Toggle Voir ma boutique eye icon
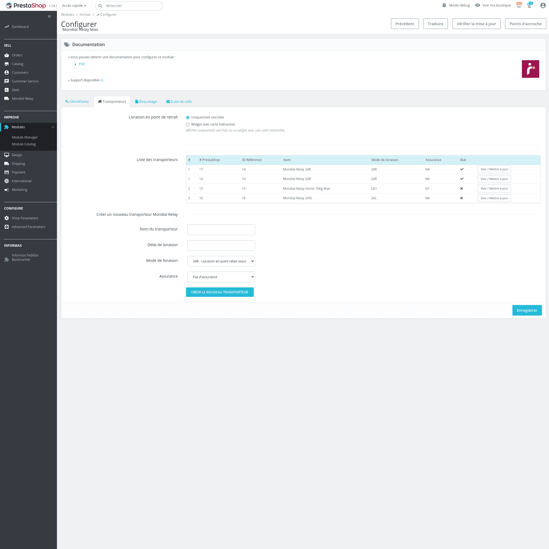The width and height of the screenshot is (549, 549). (x=477, y=5)
